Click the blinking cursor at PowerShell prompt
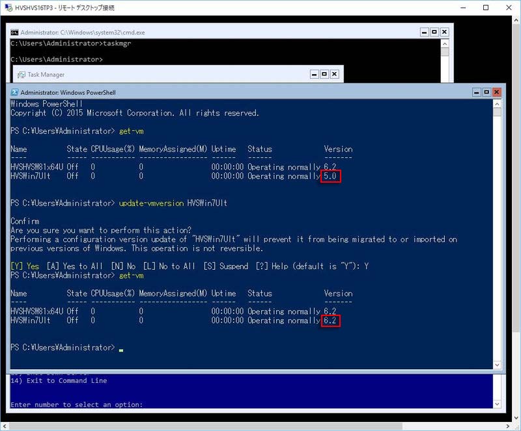This screenshot has height=431, width=521. point(121,350)
